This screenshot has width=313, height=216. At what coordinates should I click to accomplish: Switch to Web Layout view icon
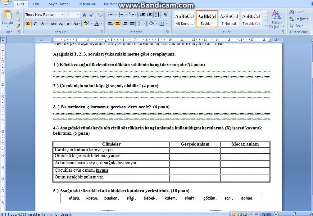tap(245, 214)
